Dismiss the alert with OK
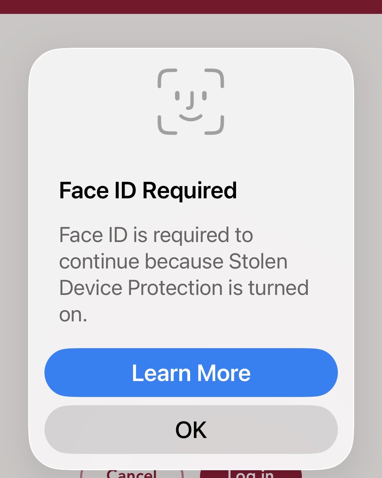The height and width of the screenshot is (478, 382). [191, 430]
